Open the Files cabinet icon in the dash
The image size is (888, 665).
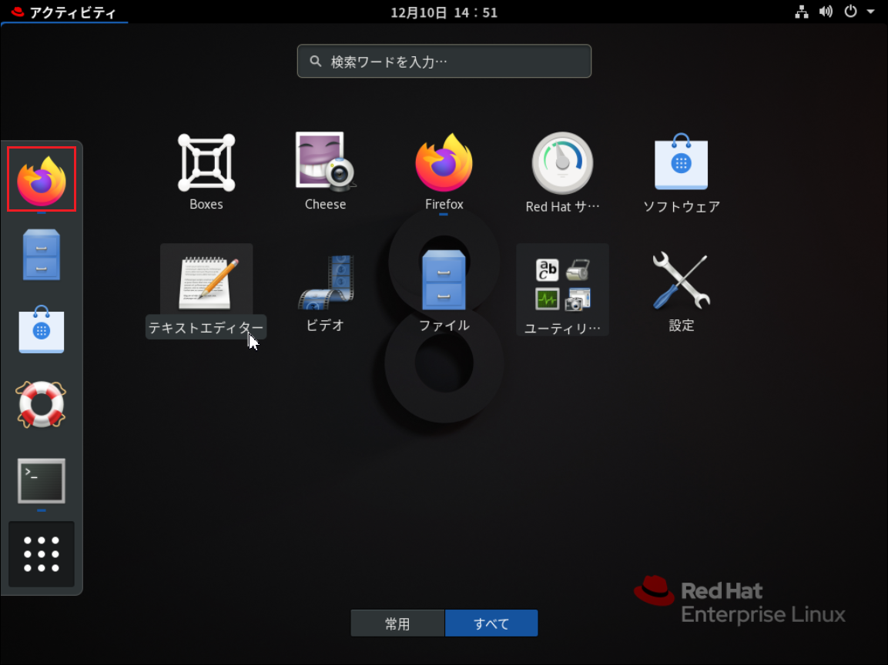tap(42, 254)
